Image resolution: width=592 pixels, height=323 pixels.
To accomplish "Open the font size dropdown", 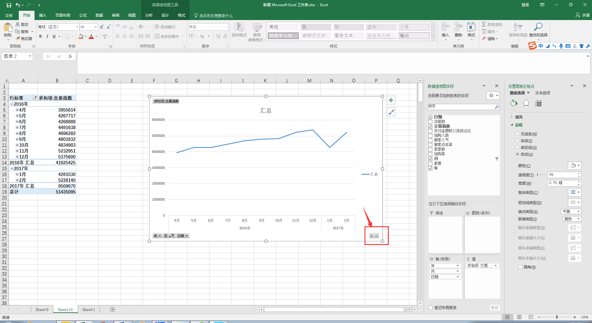I will pos(96,27).
